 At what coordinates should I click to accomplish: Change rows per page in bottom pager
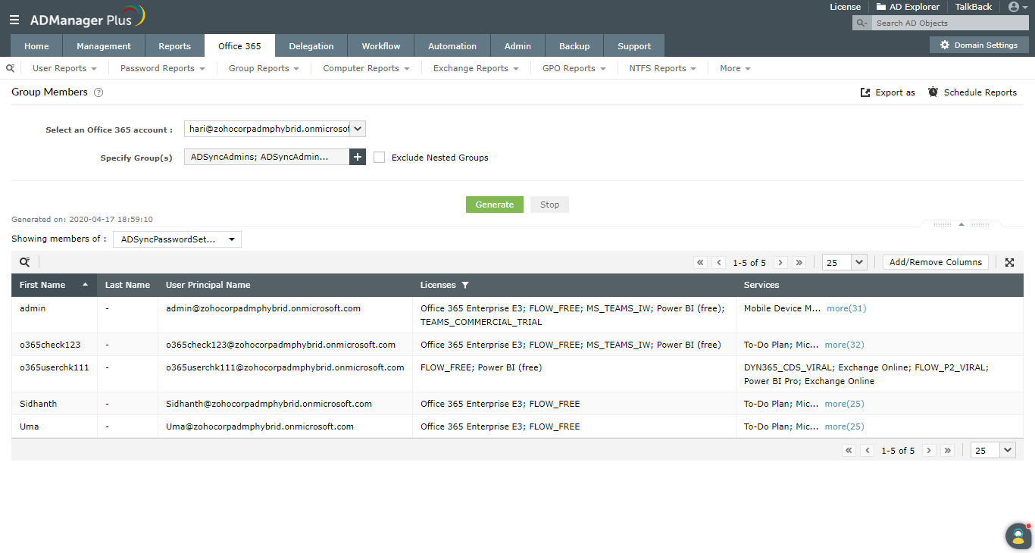tap(993, 450)
